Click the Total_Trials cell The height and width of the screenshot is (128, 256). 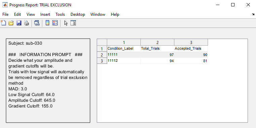click(x=157, y=49)
